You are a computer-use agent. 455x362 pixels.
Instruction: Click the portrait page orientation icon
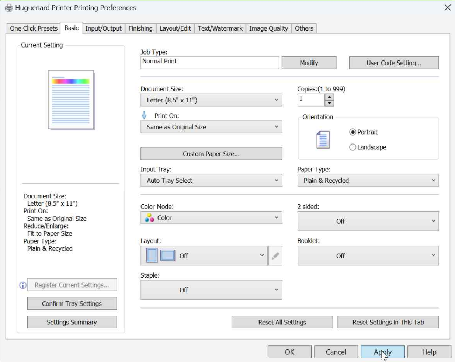click(x=323, y=140)
